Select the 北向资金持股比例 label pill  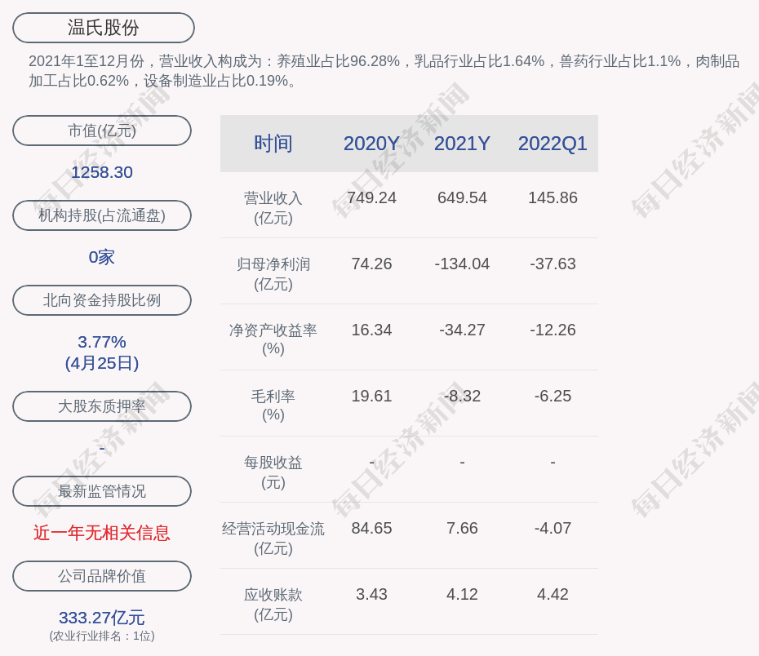pos(102,300)
